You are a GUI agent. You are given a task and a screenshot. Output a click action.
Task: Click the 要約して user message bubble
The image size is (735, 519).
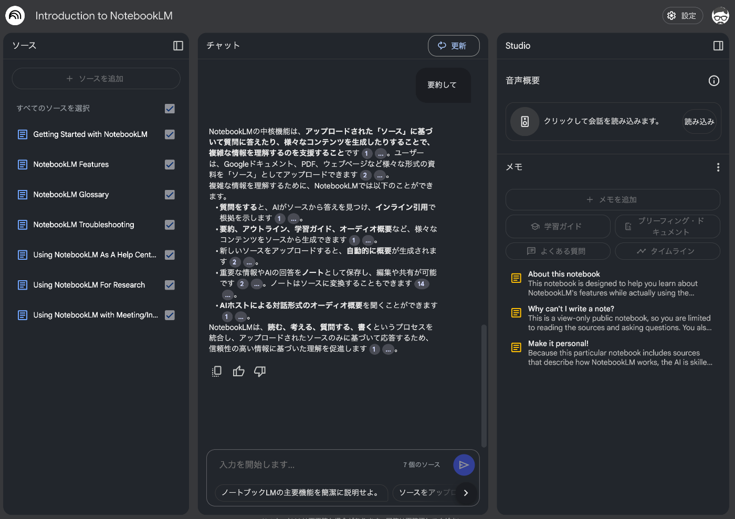click(x=442, y=85)
